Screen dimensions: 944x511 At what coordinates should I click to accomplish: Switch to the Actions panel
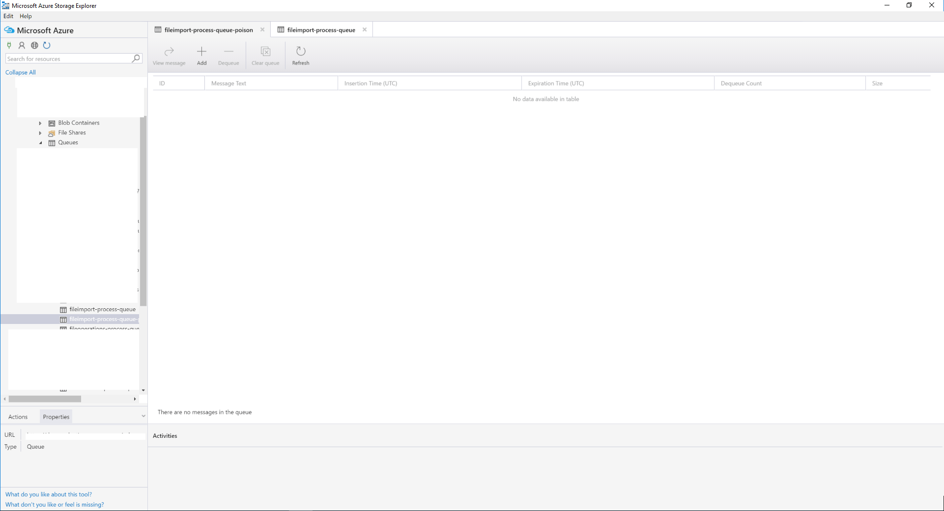click(18, 416)
